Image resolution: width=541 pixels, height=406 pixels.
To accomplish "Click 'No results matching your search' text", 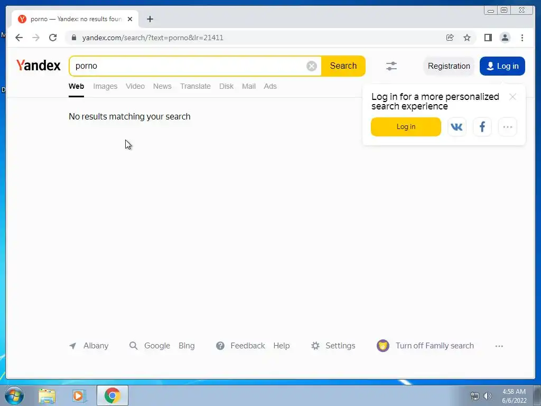I will 129,116.
